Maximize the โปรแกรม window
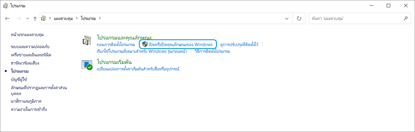This screenshot has width=415, height=132. point(388,6)
